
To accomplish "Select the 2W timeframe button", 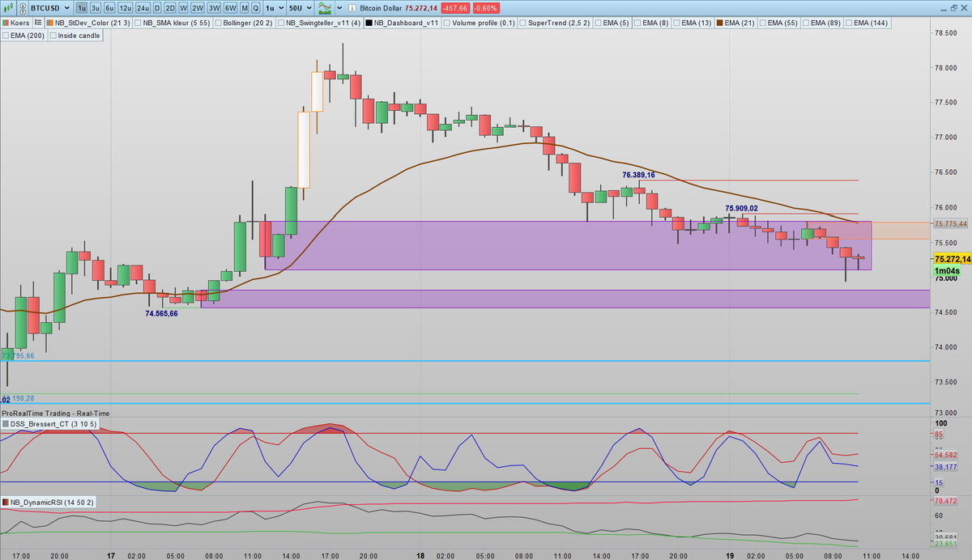I will pyautogui.click(x=197, y=9).
